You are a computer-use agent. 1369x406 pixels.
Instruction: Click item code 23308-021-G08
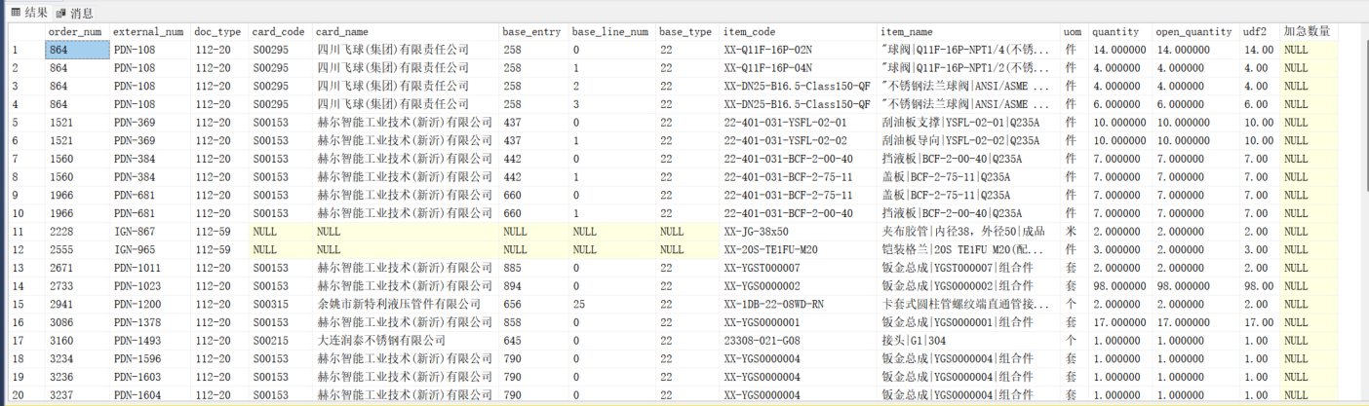tap(762, 340)
